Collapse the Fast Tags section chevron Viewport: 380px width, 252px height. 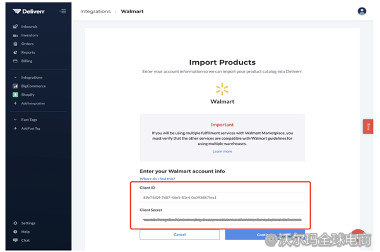[x=15, y=120]
